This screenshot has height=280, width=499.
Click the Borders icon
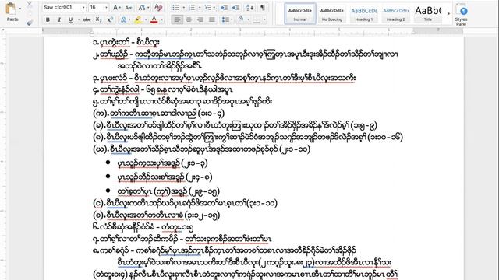[x=257, y=19]
